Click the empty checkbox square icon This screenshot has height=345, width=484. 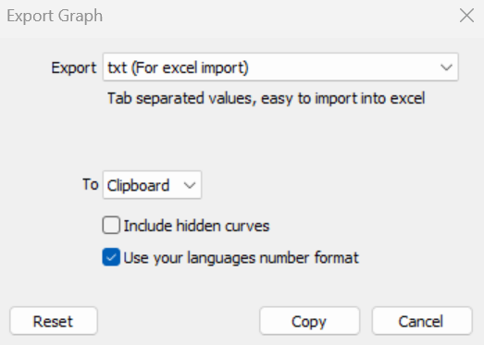(x=111, y=225)
